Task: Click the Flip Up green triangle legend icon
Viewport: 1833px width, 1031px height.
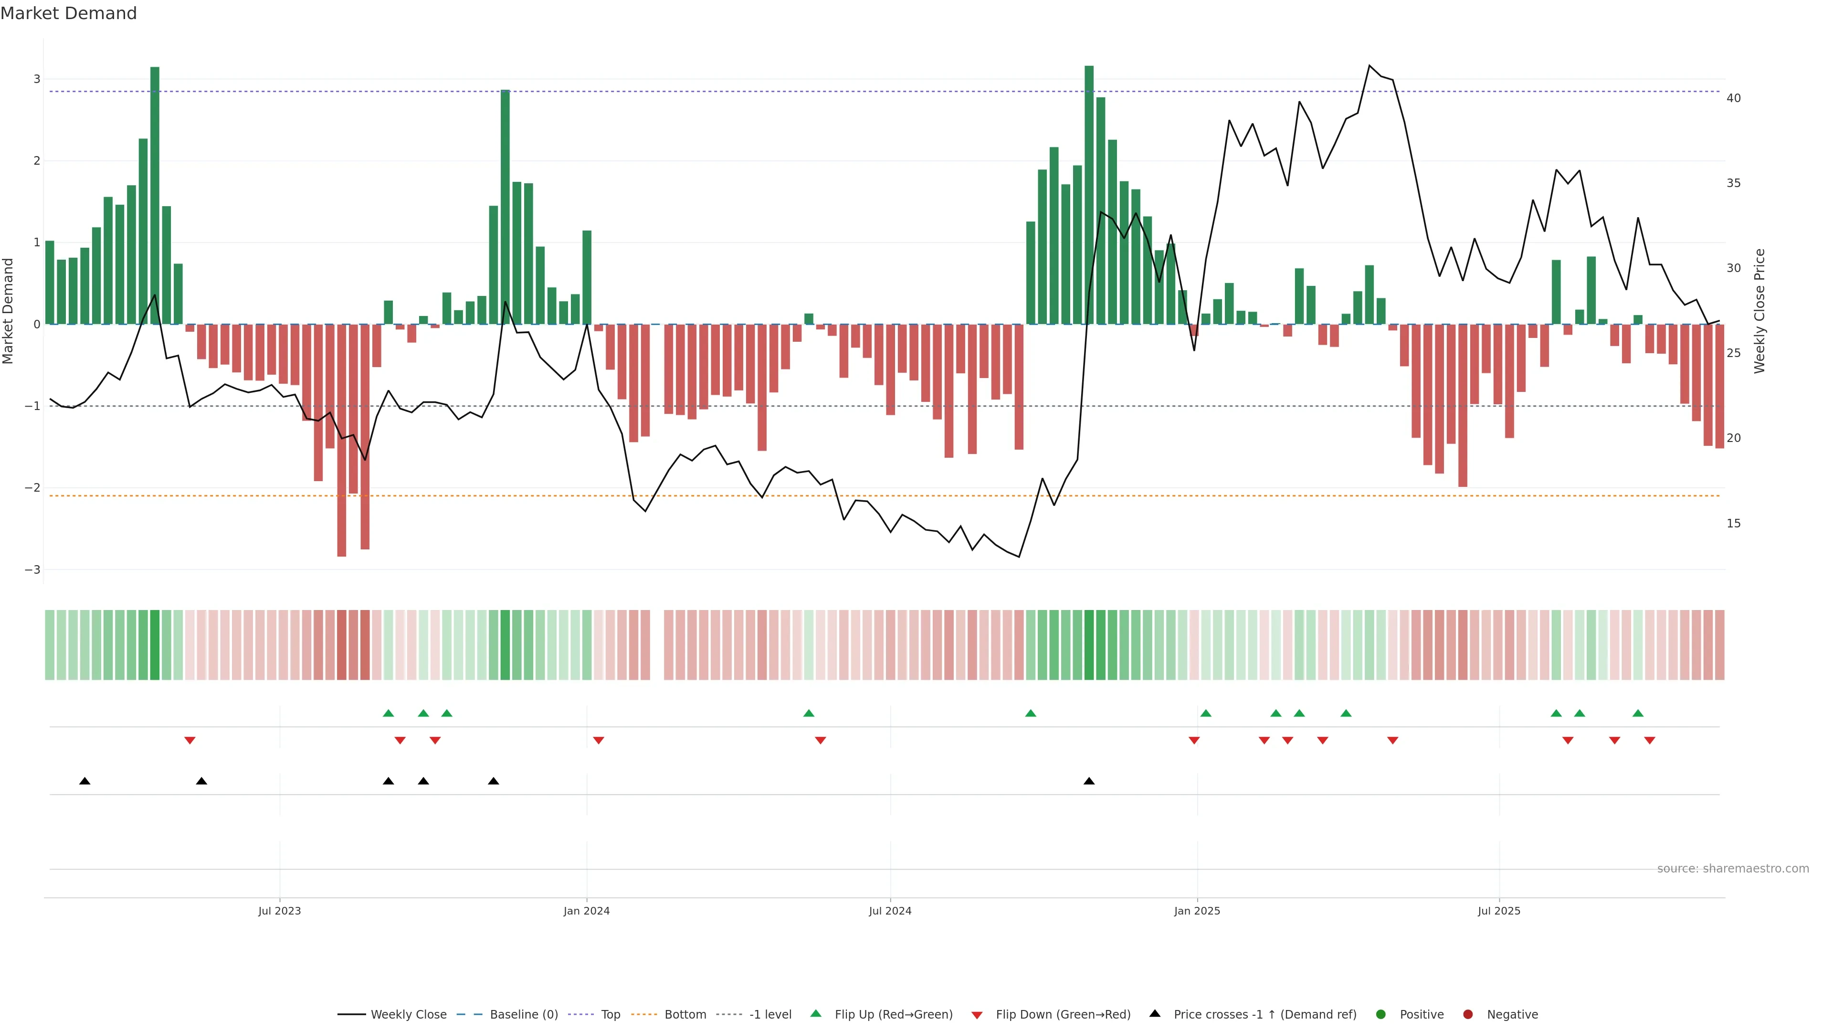Action: pos(815,1013)
